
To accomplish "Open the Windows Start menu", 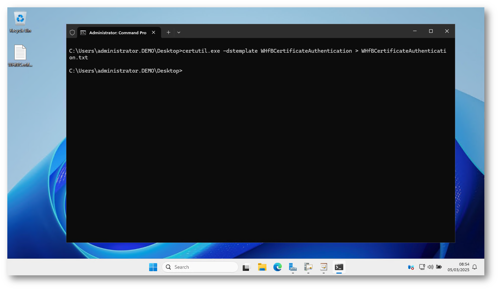I will pos(153,267).
